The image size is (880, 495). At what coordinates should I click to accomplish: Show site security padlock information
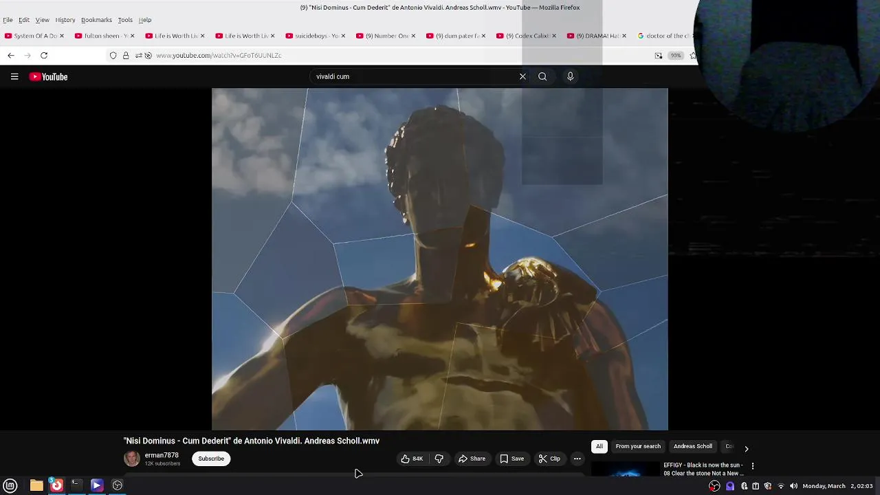point(126,56)
